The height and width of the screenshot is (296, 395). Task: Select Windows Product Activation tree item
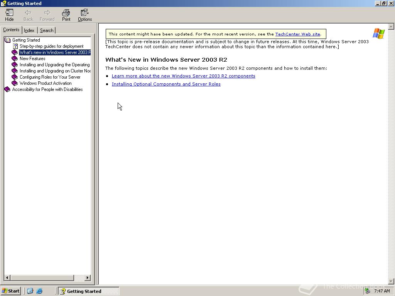click(46, 83)
